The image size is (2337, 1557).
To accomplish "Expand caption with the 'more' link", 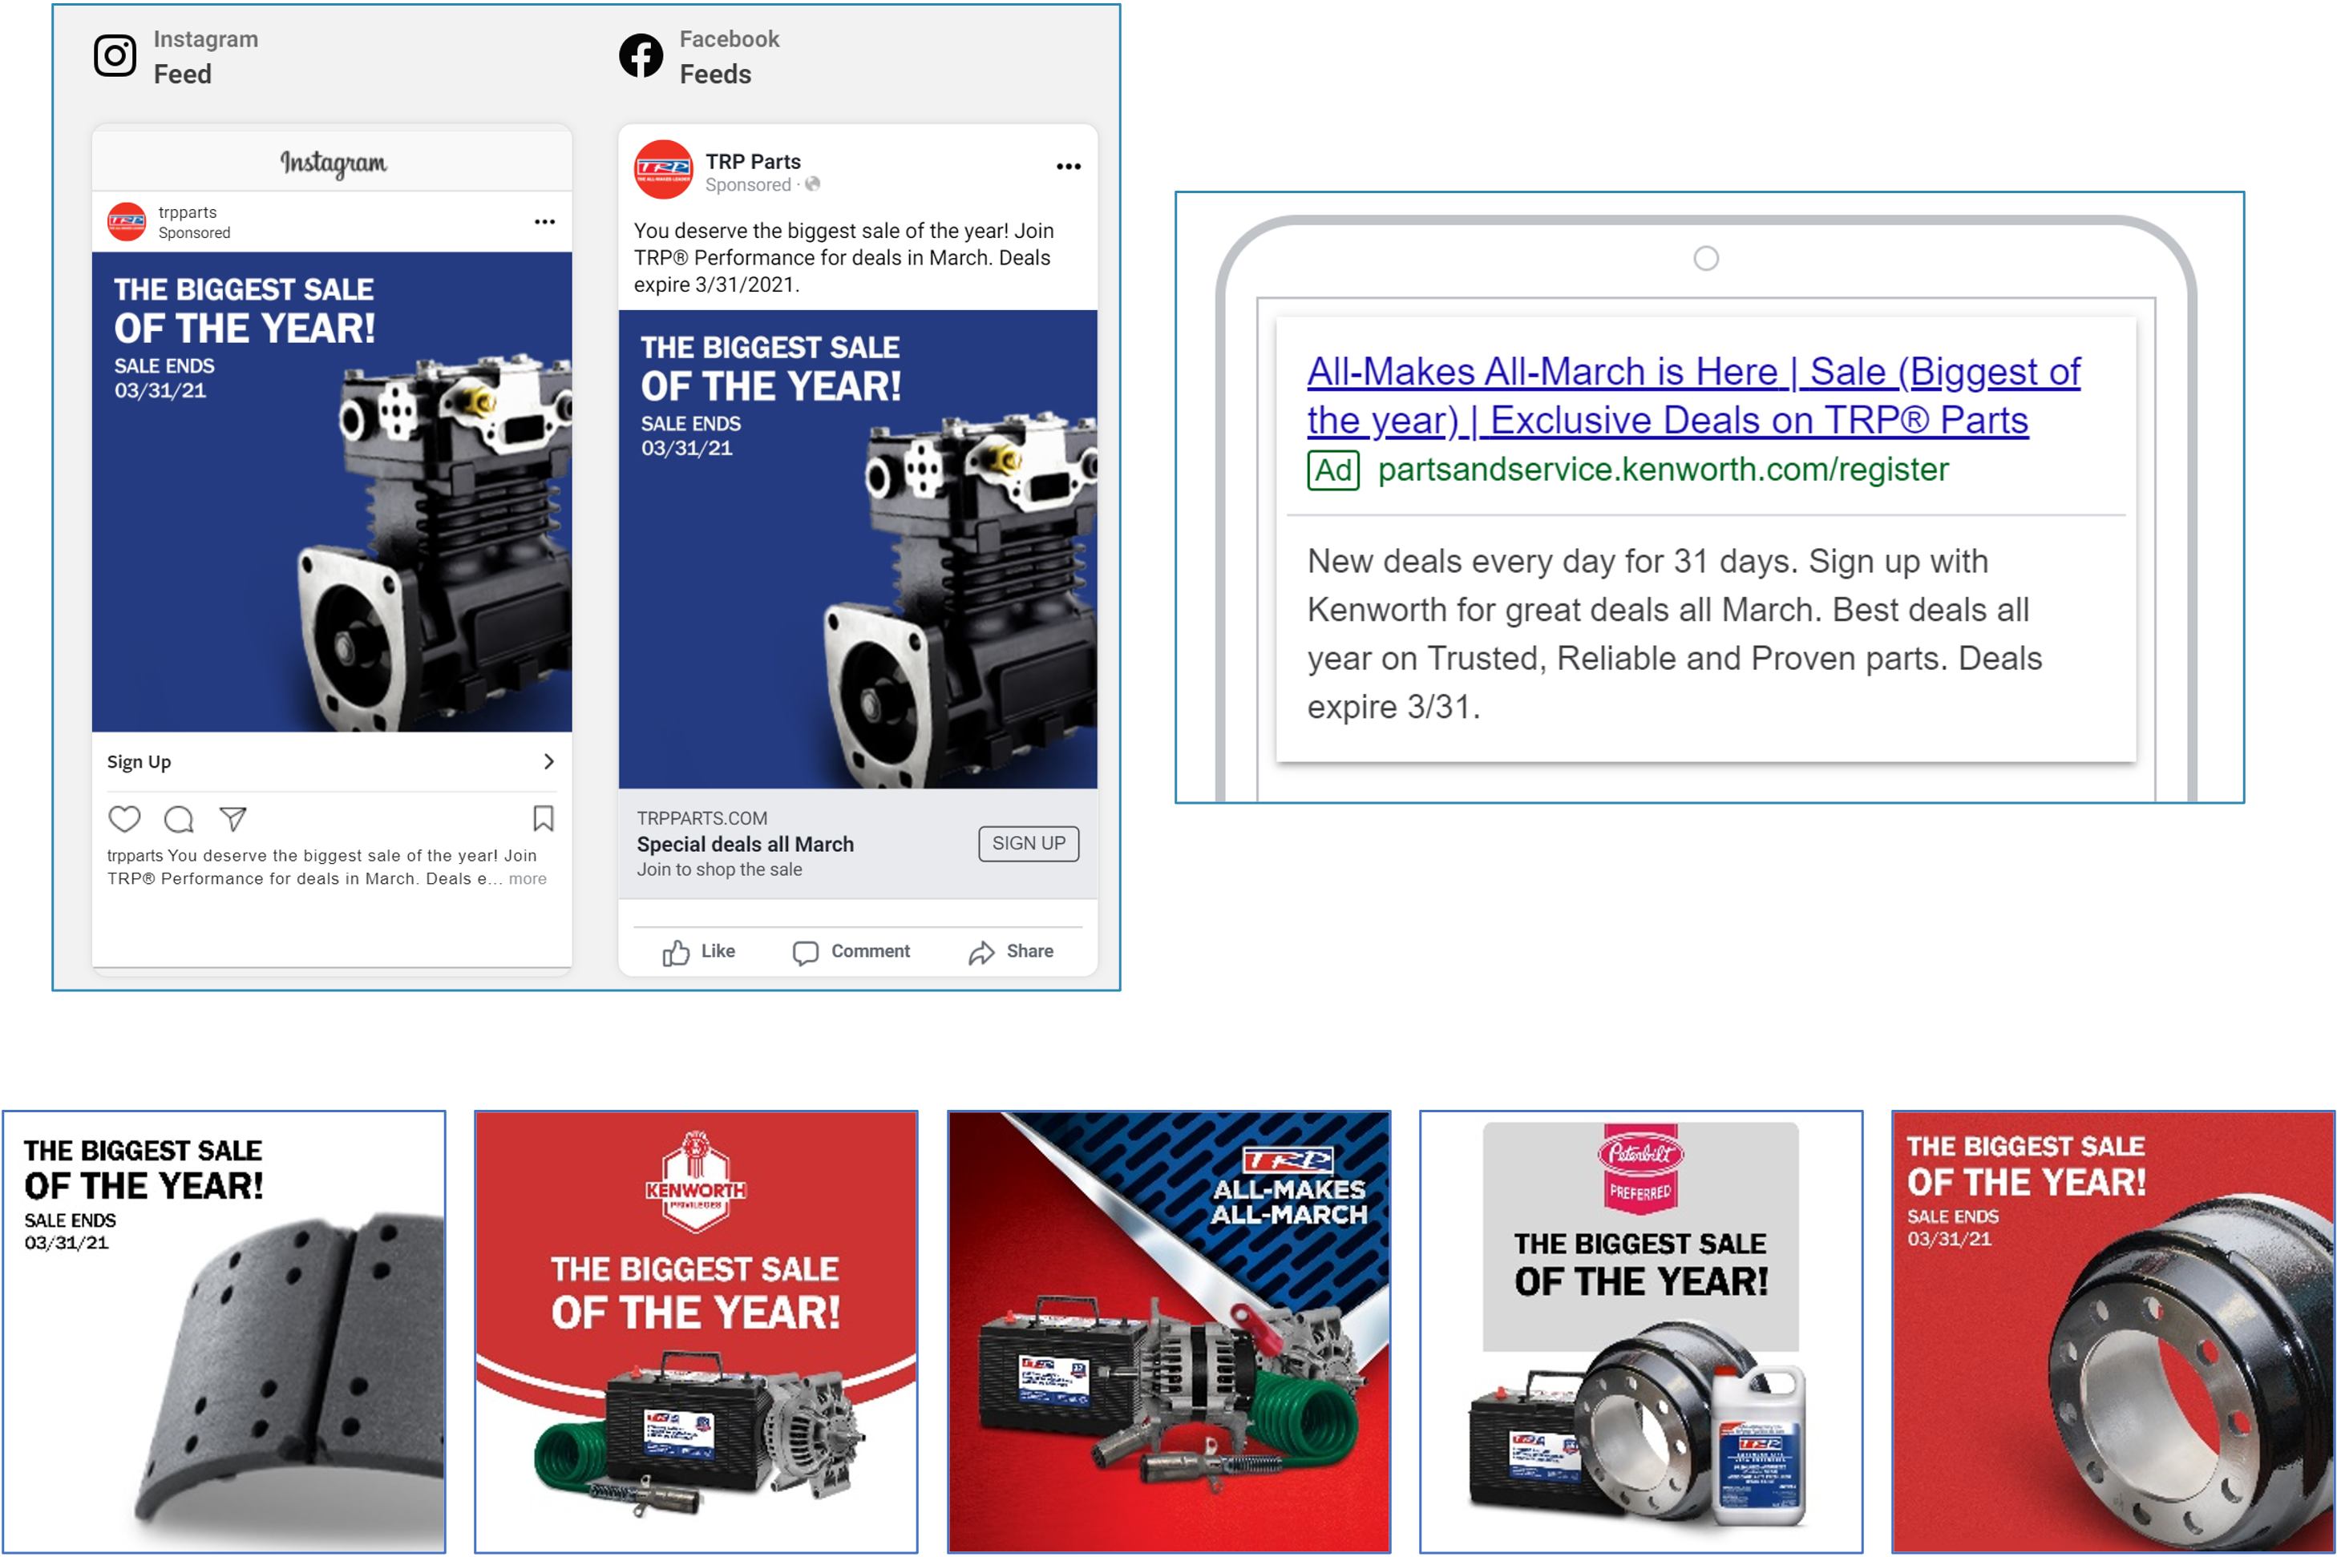I will click(x=528, y=879).
